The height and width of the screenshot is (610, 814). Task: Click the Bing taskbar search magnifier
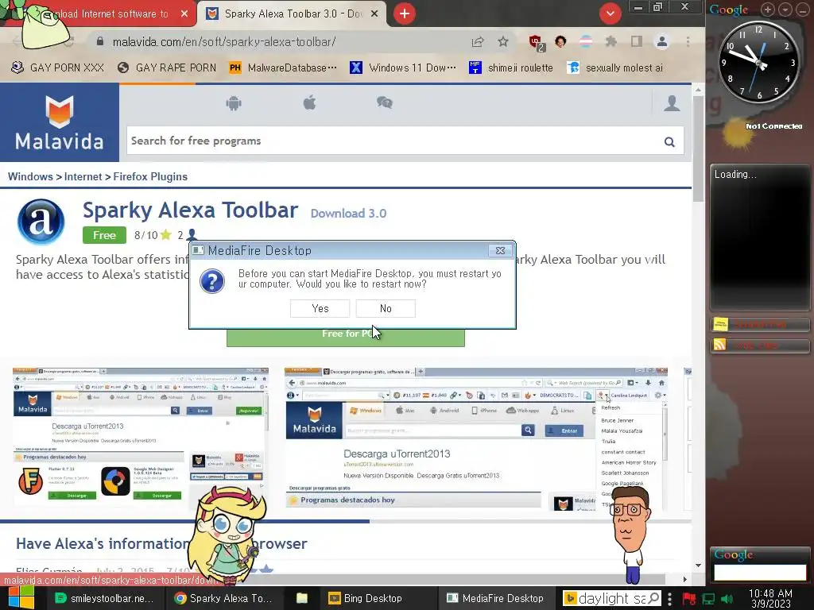point(654,599)
